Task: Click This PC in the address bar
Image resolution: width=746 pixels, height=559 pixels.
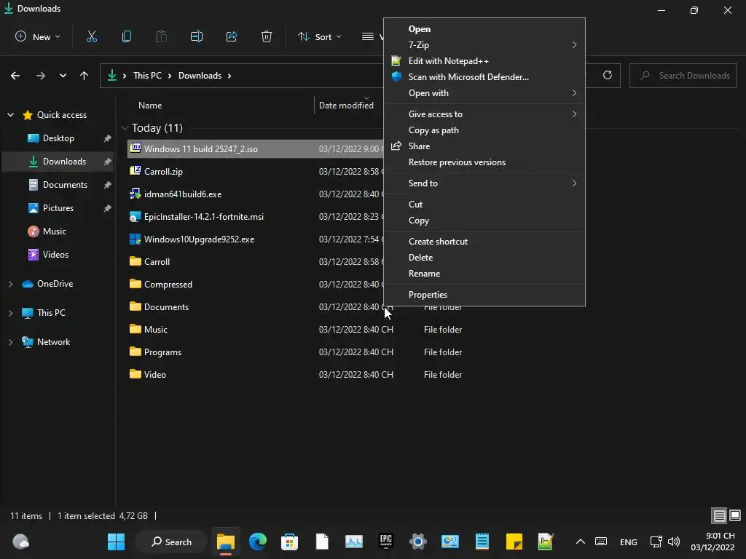Action: [x=147, y=76]
